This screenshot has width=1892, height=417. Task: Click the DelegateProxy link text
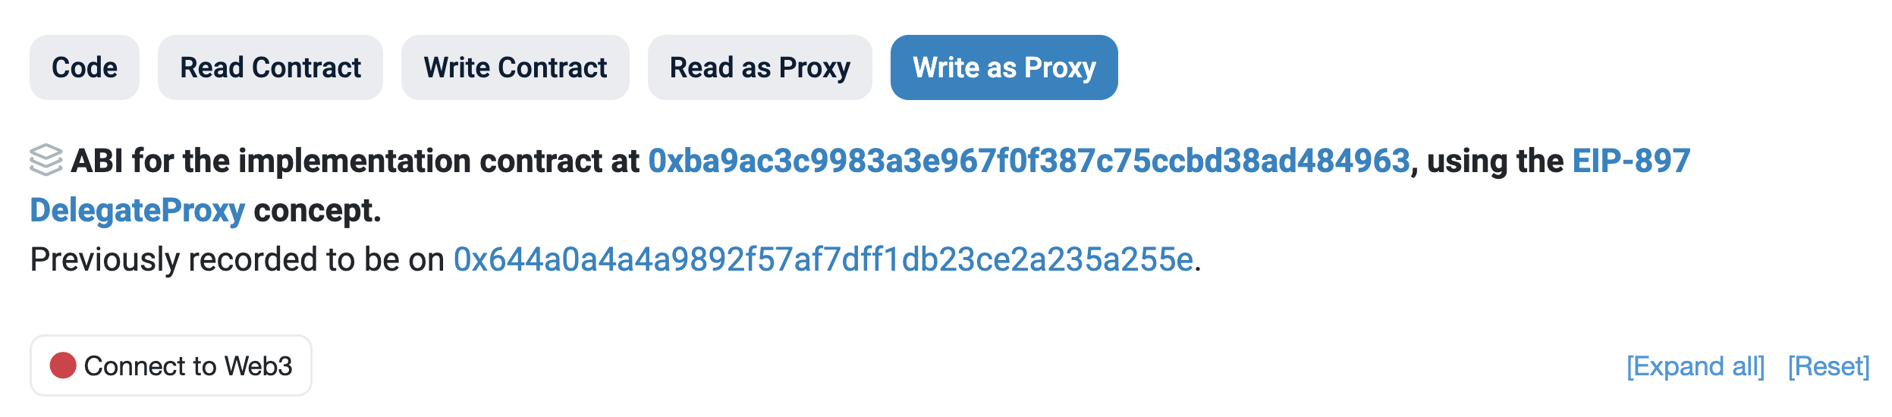(x=137, y=211)
